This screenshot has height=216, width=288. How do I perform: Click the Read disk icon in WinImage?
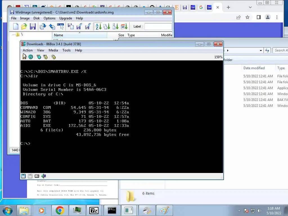[x=43, y=26]
